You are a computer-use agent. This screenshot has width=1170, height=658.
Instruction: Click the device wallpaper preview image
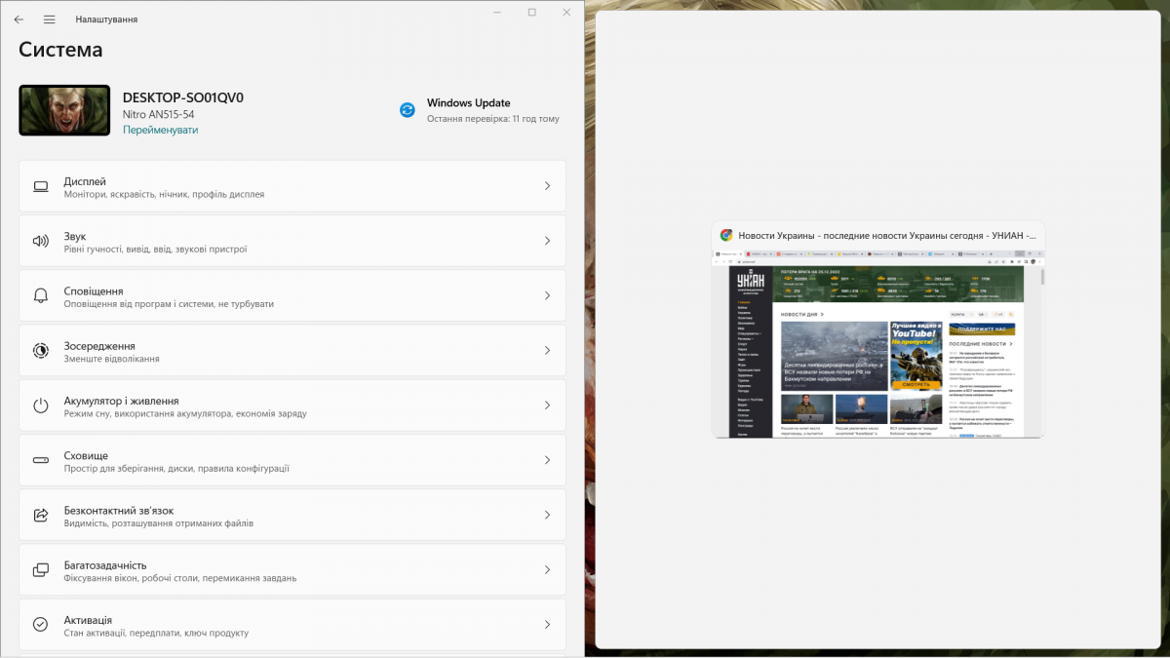pyautogui.click(x=64, y=110)
